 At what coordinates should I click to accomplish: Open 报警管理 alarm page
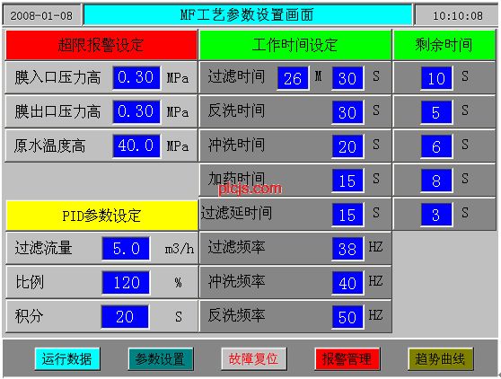[347, 359]
